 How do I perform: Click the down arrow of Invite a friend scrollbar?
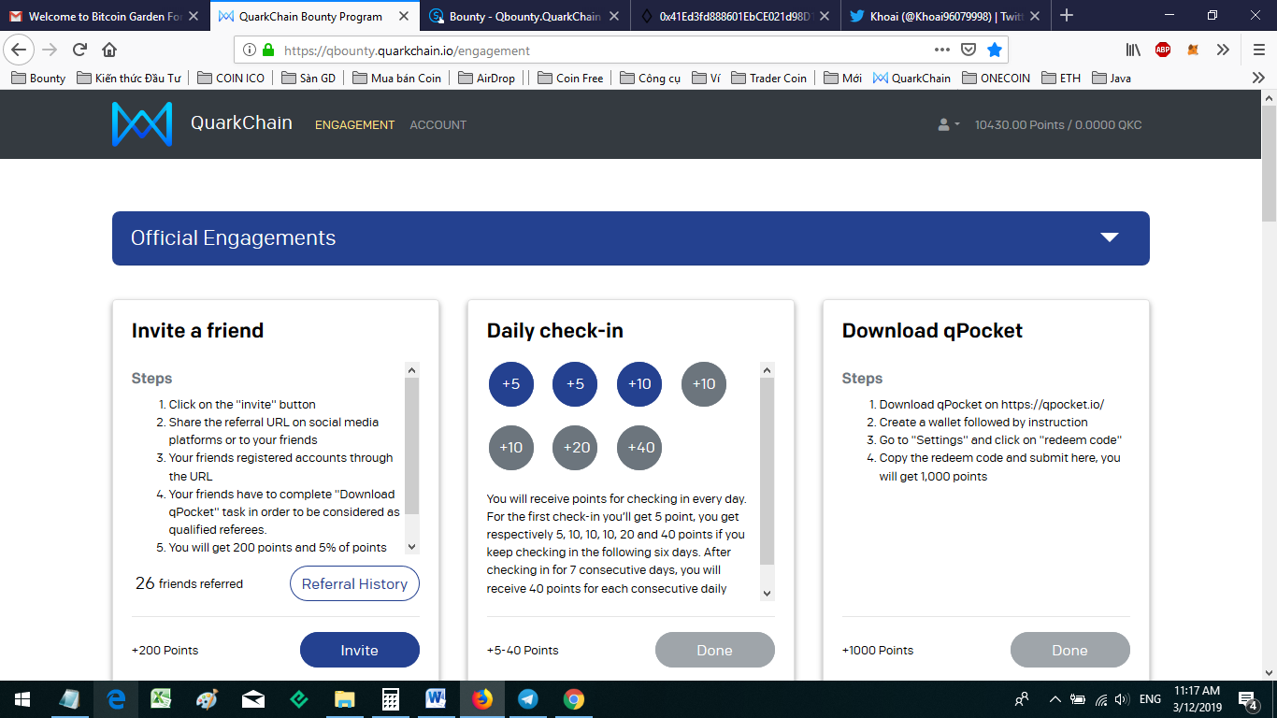coord(412,547)
